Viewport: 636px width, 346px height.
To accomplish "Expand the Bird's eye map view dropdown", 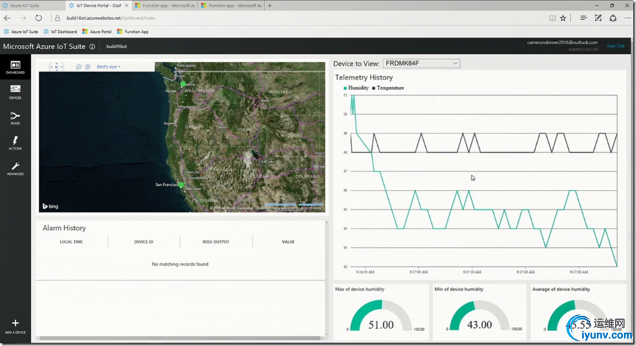I will tap(108, 67).
